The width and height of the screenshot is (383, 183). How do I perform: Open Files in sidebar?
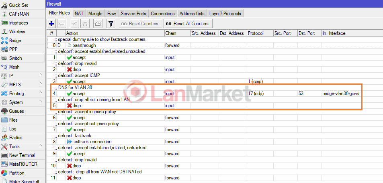pos(23,120)
